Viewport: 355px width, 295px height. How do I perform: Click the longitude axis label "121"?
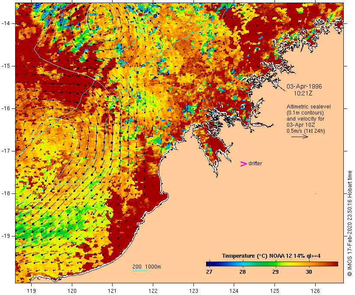coord(112,291)
